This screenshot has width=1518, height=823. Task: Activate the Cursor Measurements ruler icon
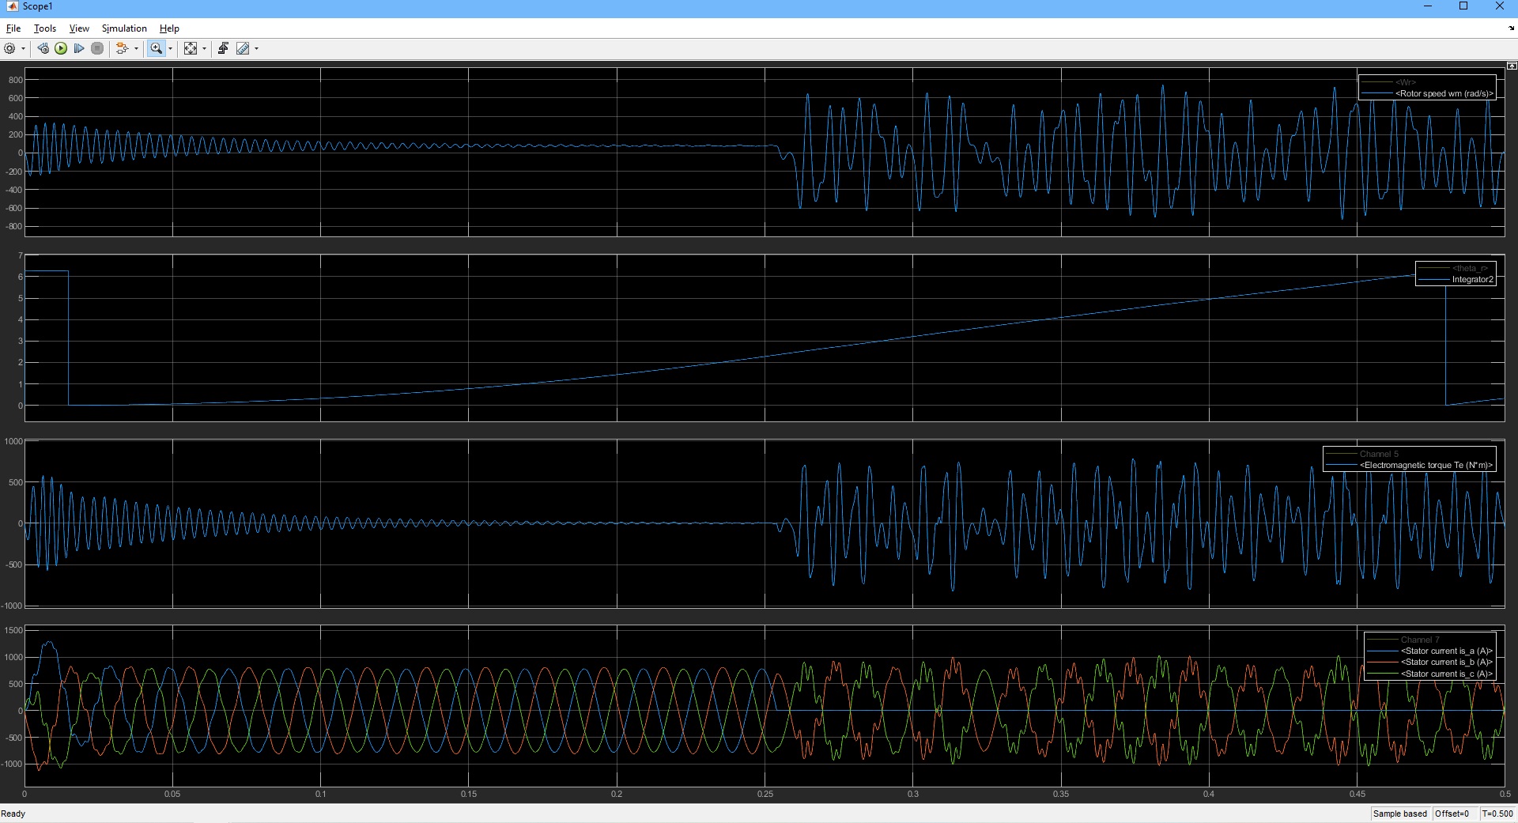click(x=243, y=49)
